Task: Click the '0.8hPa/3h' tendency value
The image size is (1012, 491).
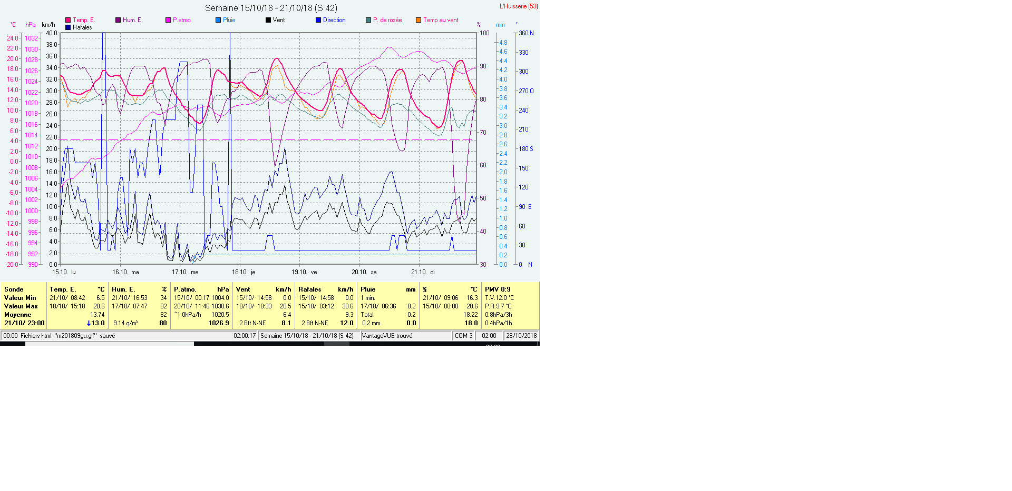Action: [x=499, y=315]
